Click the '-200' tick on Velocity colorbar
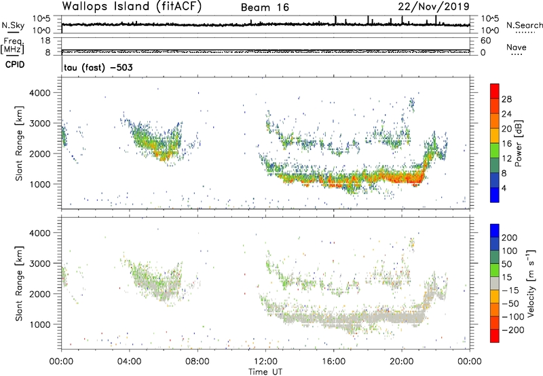543x376 pixels. 512,330
